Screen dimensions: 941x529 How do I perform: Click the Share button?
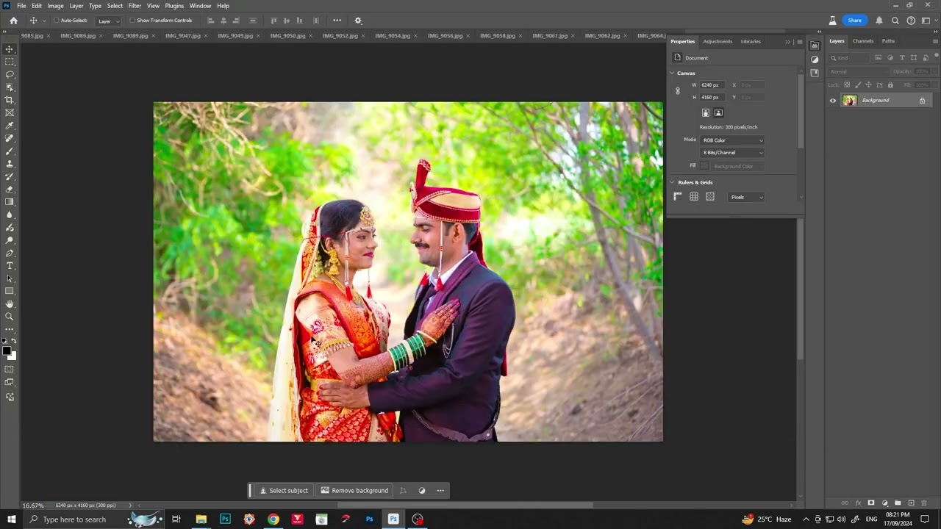pos(854,21)
